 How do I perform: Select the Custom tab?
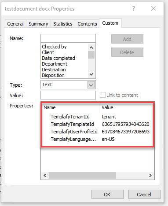[x=110, y=23]
